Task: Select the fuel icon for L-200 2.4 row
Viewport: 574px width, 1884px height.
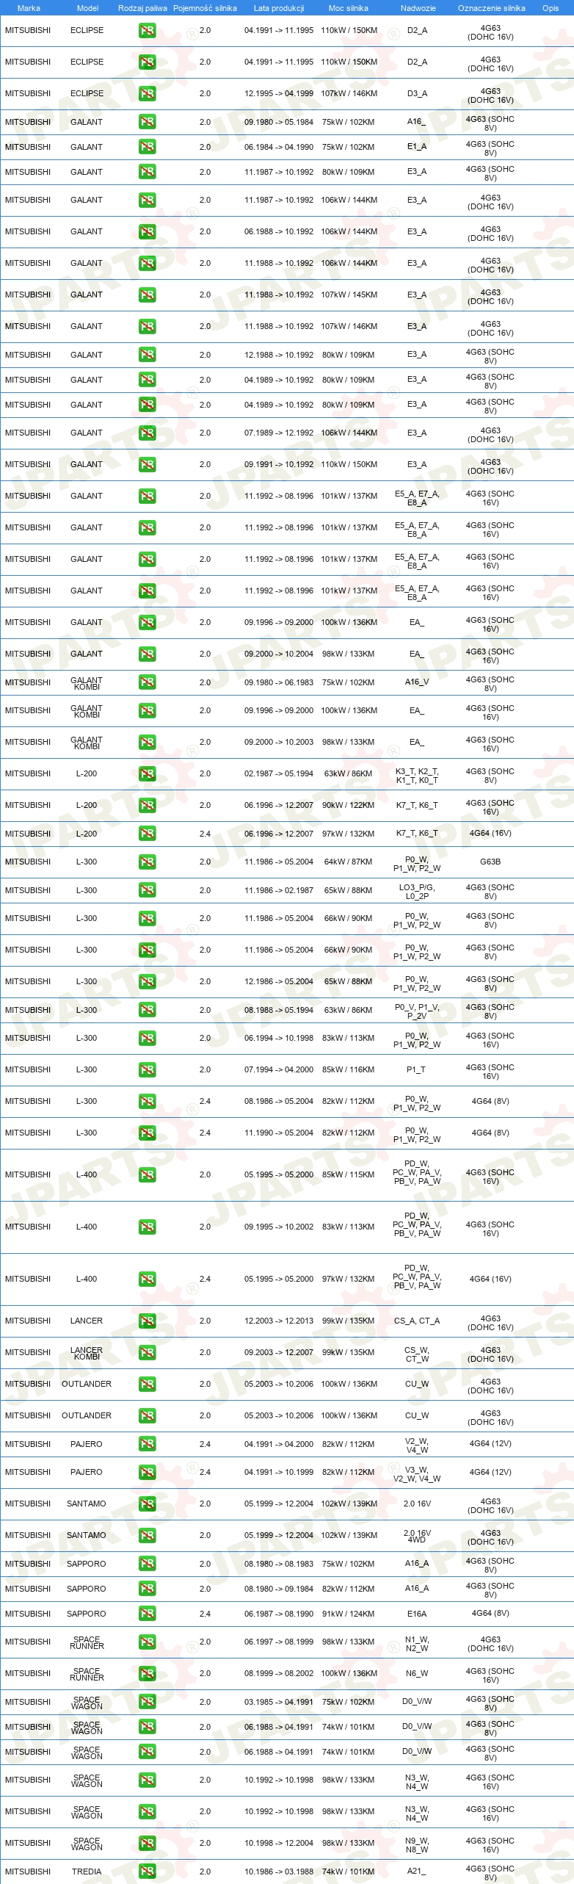Action: (147, 834)
